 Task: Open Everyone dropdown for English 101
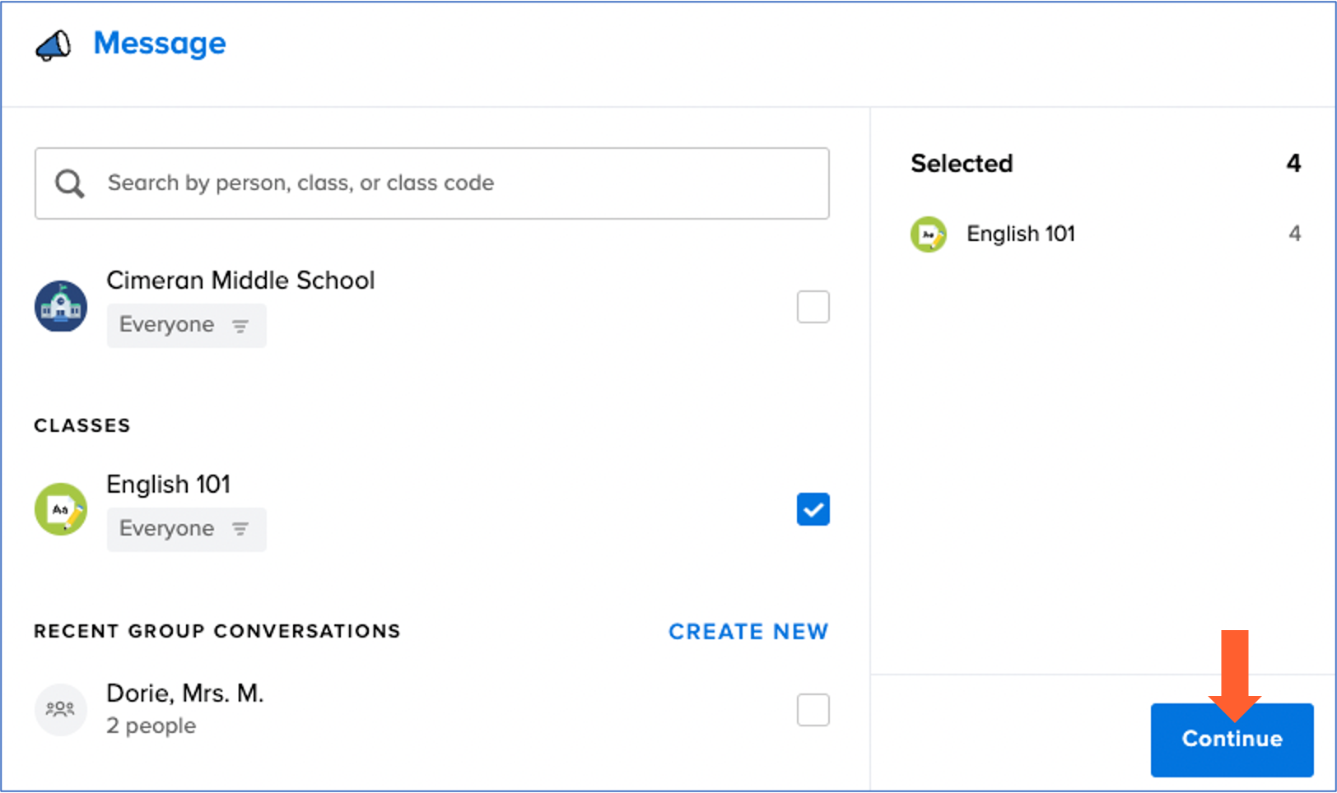[x=185, y=529]
